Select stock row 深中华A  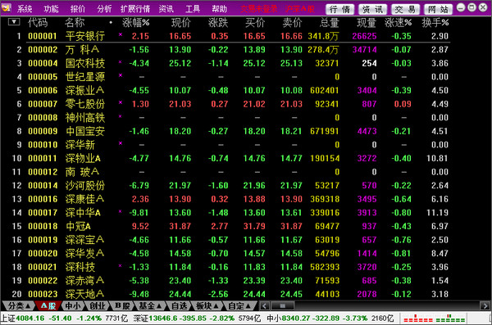click(230, 213)
